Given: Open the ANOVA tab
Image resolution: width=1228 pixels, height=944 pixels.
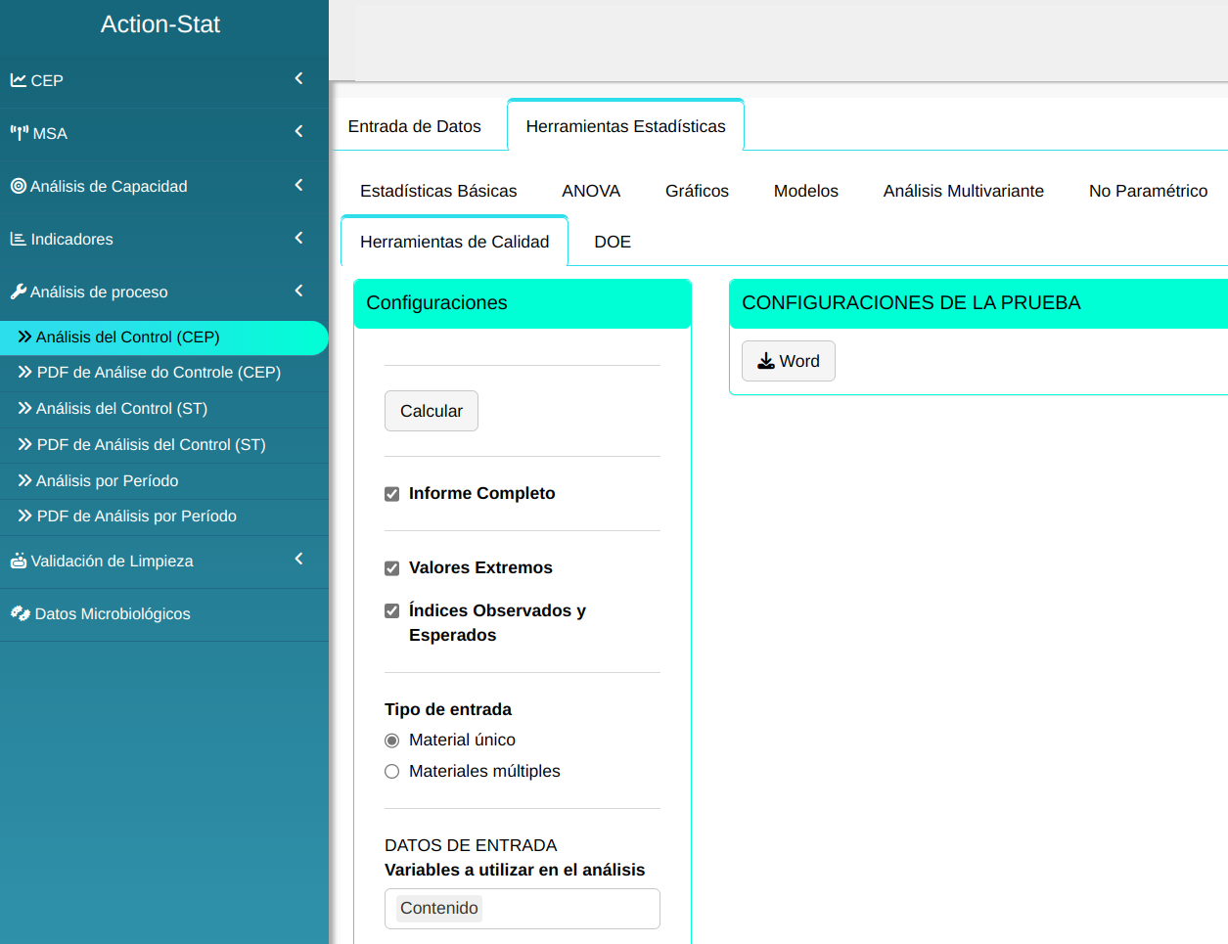Looking at the screenshot, I should click(591, 191).
